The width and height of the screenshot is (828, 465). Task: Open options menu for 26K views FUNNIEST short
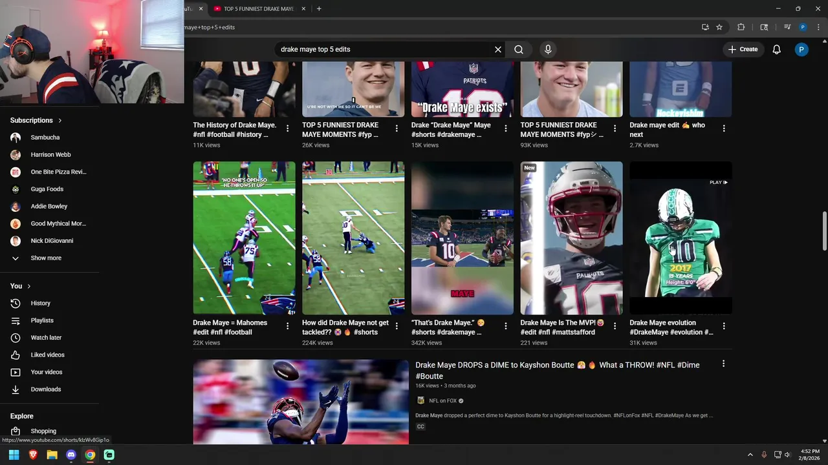tap(397, 129)
